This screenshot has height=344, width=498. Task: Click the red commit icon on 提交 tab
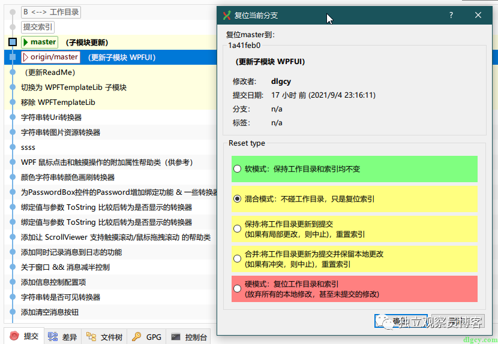click(14, 336)
